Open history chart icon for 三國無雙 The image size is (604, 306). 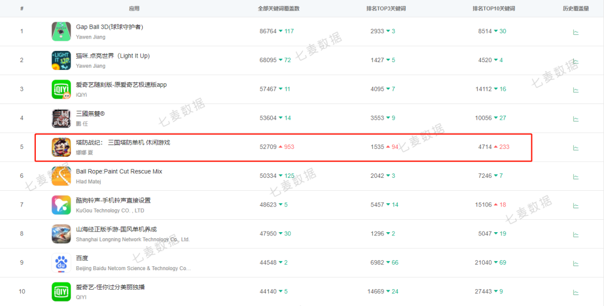pyautogui.click(x=576, y=119)
